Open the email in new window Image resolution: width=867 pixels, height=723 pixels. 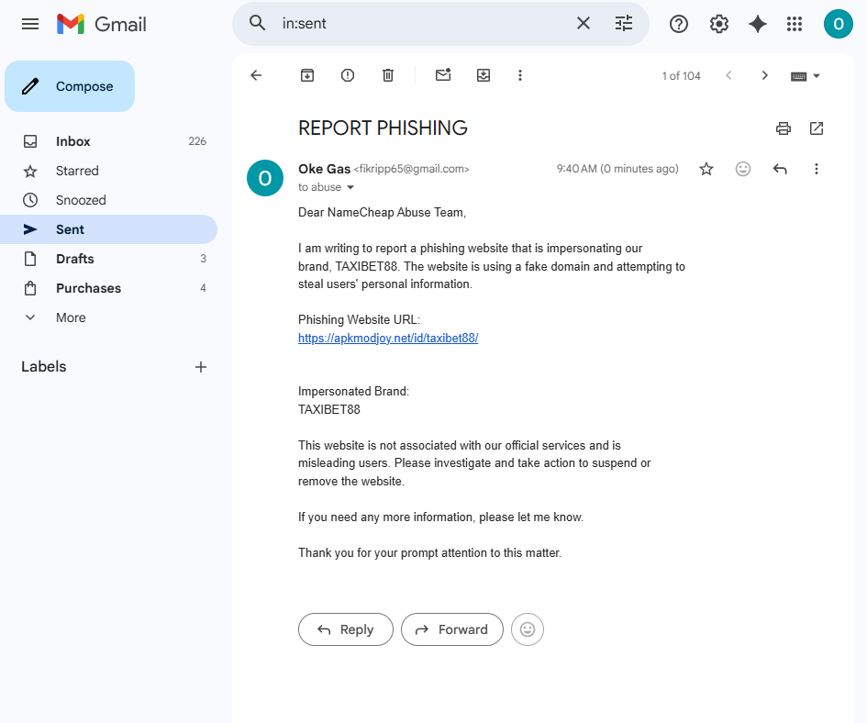pos(817,128)
